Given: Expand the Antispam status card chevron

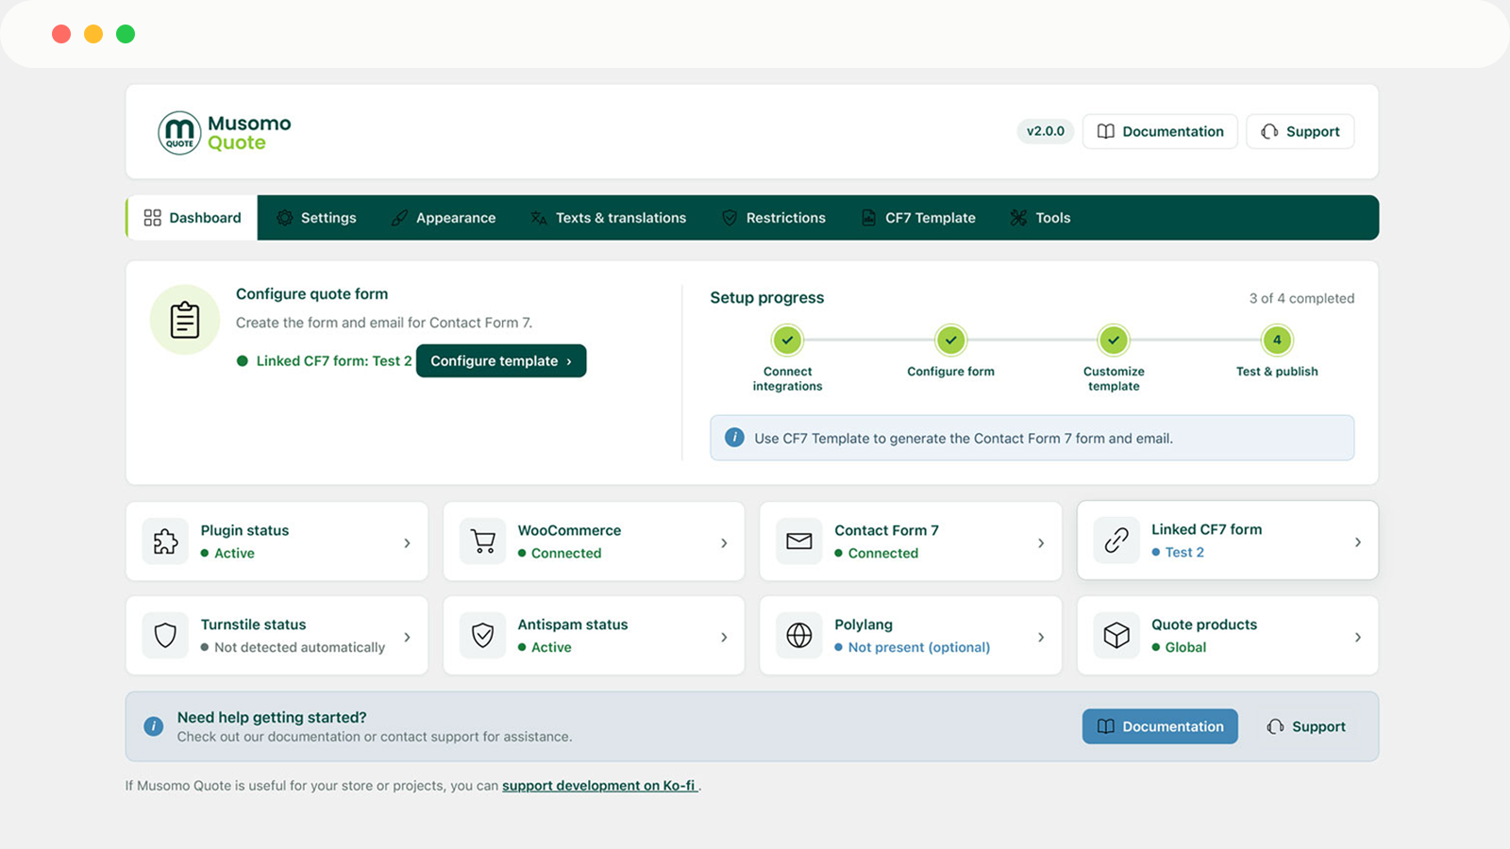Looking at the screenshot, I should tap(724, 638).
